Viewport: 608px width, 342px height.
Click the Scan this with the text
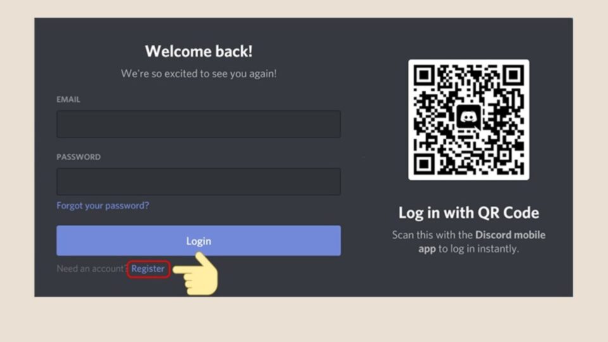tap(433, 235)
